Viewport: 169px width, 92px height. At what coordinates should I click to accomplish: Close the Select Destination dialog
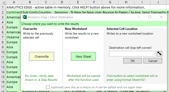point(161,17)
